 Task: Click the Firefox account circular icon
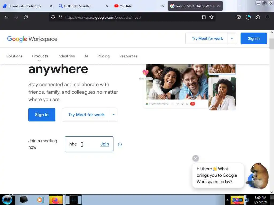tap(248, 17)
